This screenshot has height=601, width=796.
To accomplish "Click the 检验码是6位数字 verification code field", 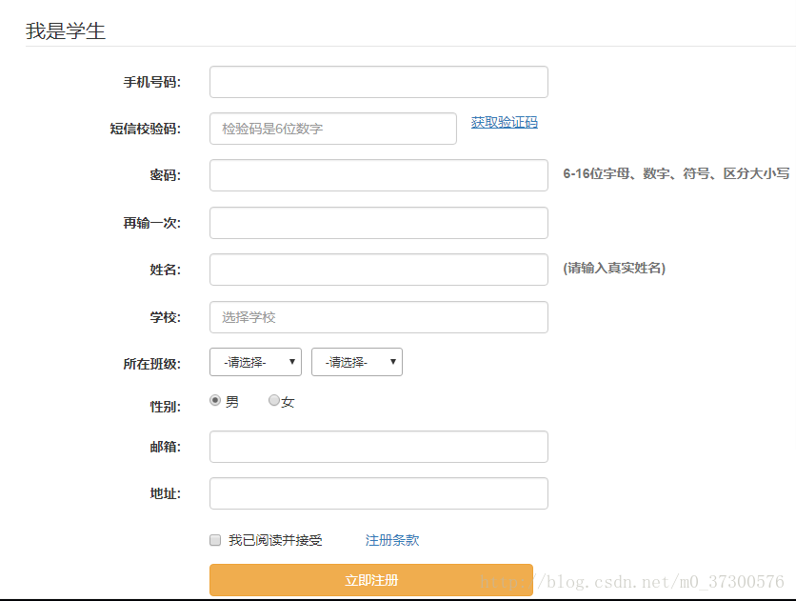I will pos(331,129).
